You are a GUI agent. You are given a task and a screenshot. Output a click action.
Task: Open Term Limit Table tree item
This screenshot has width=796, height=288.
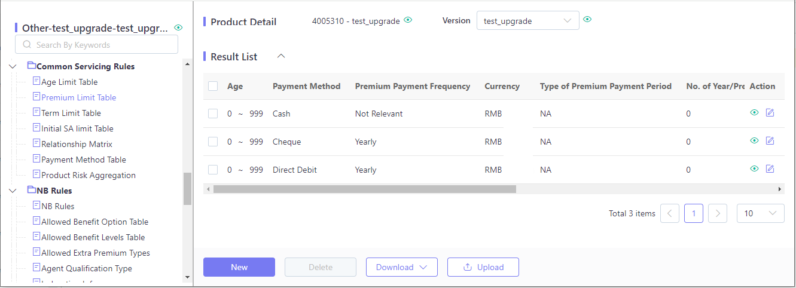tap(71, 113)
